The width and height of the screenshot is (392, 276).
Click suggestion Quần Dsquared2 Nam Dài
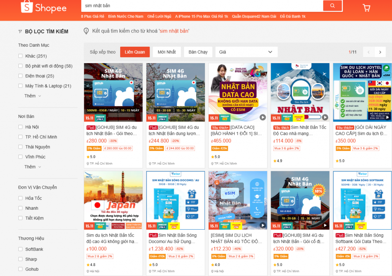(x=254, y=16)
